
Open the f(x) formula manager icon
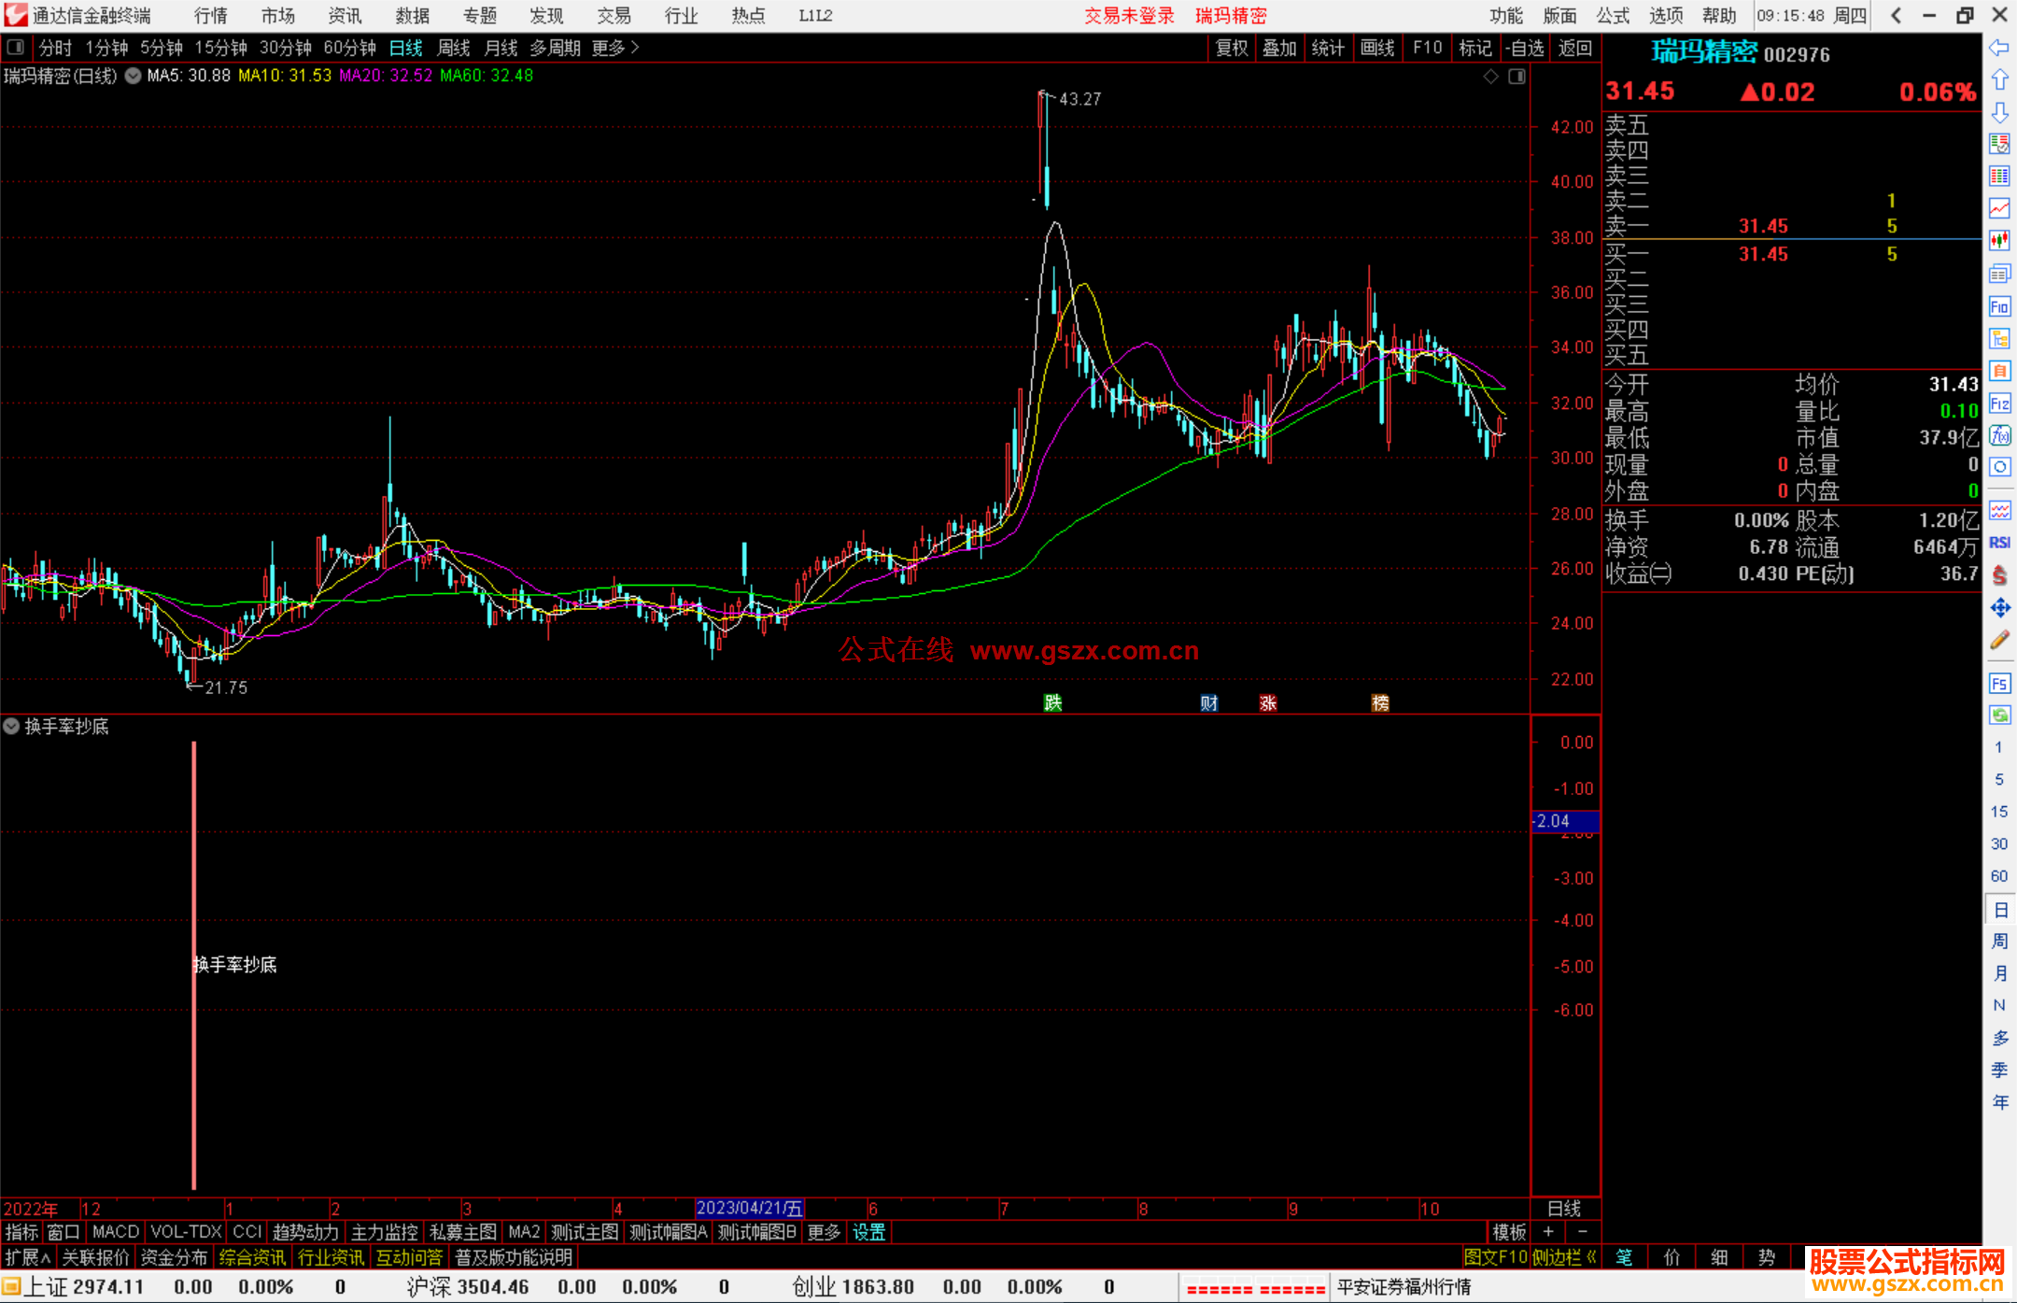pyautogui.click(x=1999, y=435)
